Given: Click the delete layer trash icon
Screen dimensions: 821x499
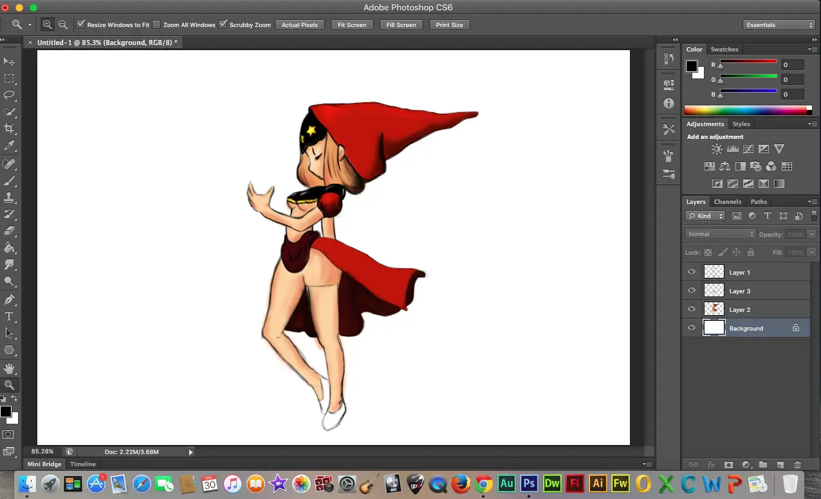Looking at the screenshot, I should (x=797, y=464).
